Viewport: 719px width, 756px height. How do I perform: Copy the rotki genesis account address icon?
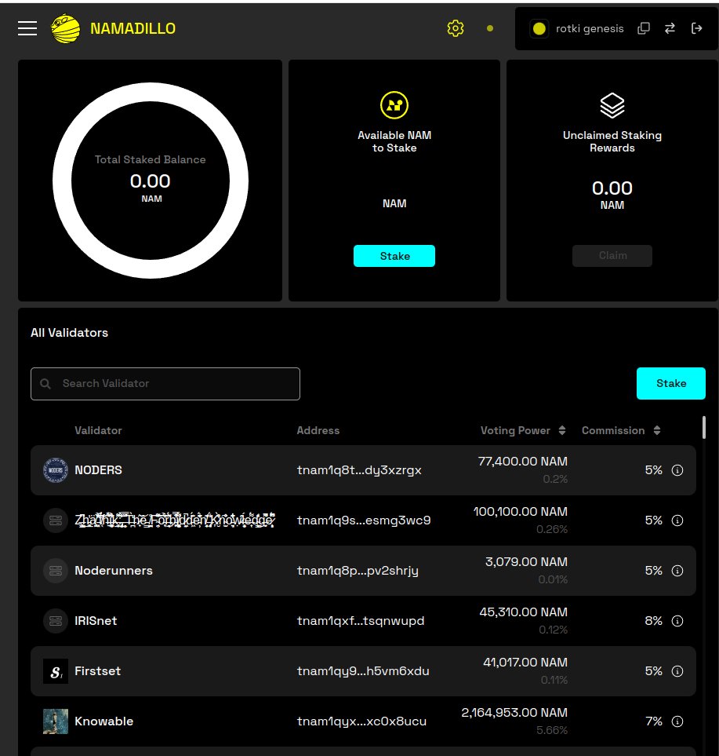click(644, 27)
